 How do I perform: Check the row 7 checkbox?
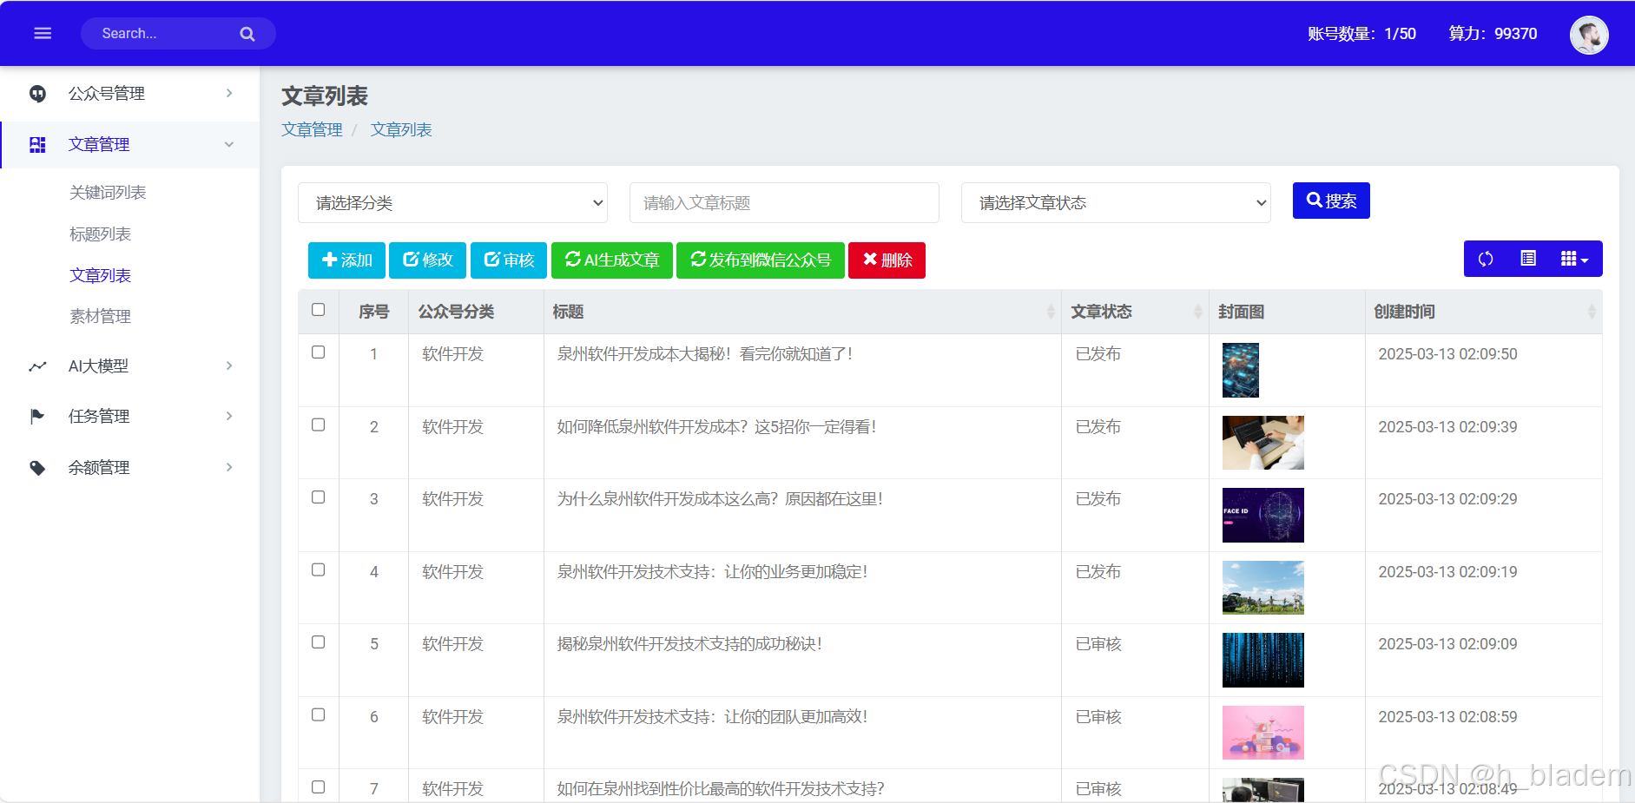click(x=319, y=787)
